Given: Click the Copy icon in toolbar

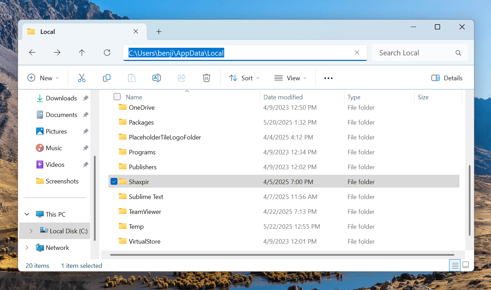Looking at the screenshot, I should tap(107, 78).
